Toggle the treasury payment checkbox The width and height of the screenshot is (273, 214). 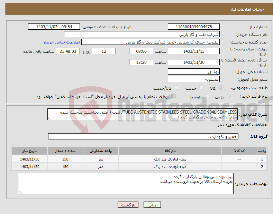[x=173, y=96]
